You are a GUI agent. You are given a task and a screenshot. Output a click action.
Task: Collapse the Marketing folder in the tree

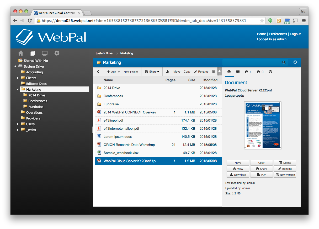tap(18, 89)
